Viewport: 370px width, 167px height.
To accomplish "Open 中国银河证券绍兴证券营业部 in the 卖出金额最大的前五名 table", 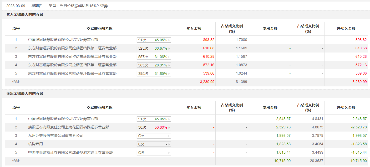I will (x=63, y=119).
